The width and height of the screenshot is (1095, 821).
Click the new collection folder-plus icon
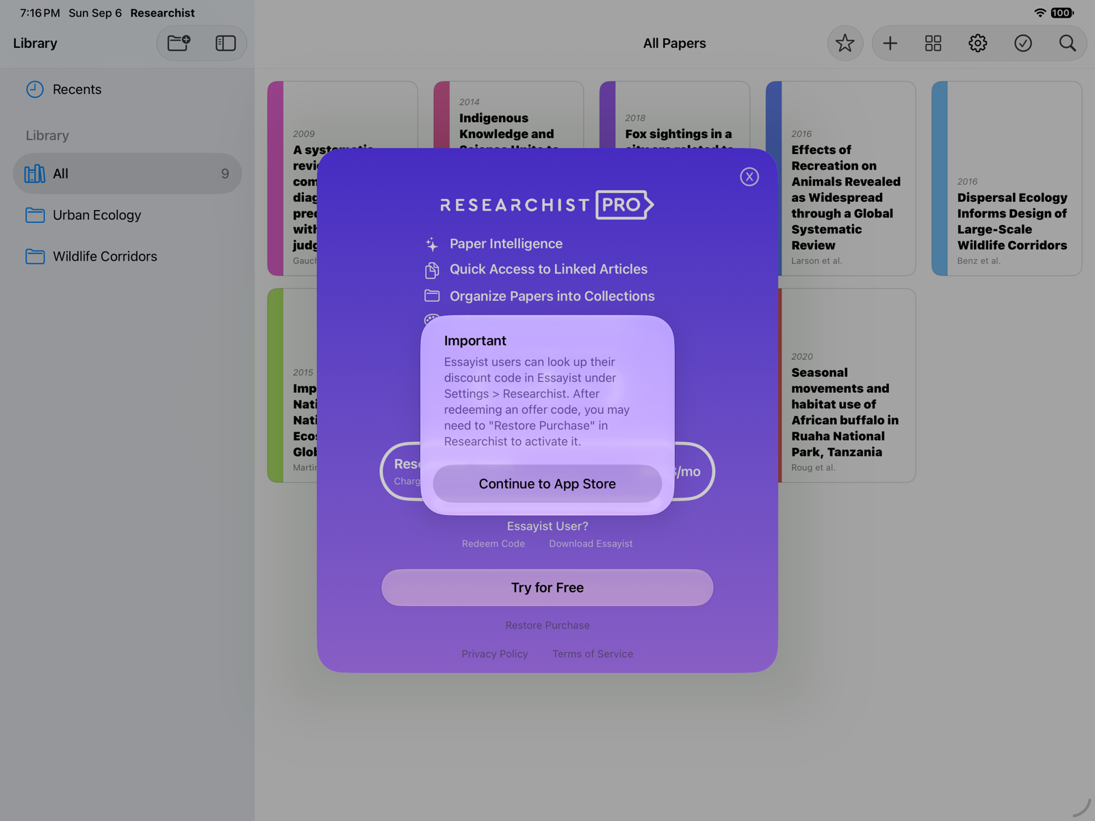[x=179, y=43]
